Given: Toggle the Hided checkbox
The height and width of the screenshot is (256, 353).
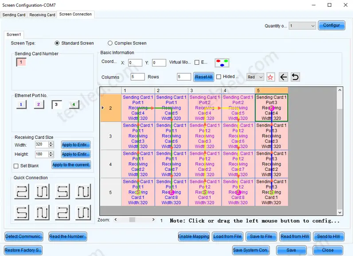Looking at the screenshot, I should click(219, 77).
